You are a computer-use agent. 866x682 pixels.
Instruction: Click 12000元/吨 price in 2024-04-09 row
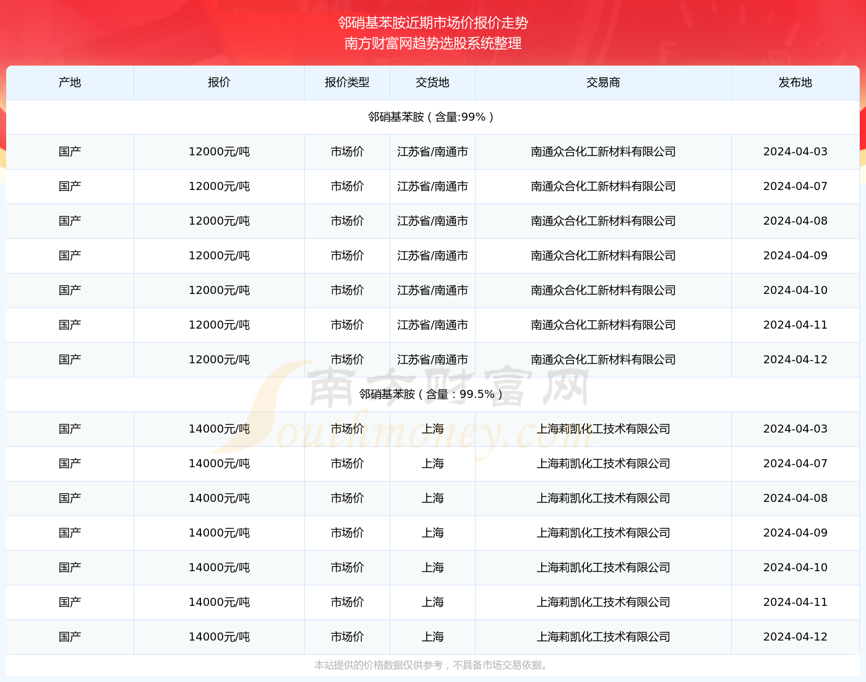click(x=219, y=256)
